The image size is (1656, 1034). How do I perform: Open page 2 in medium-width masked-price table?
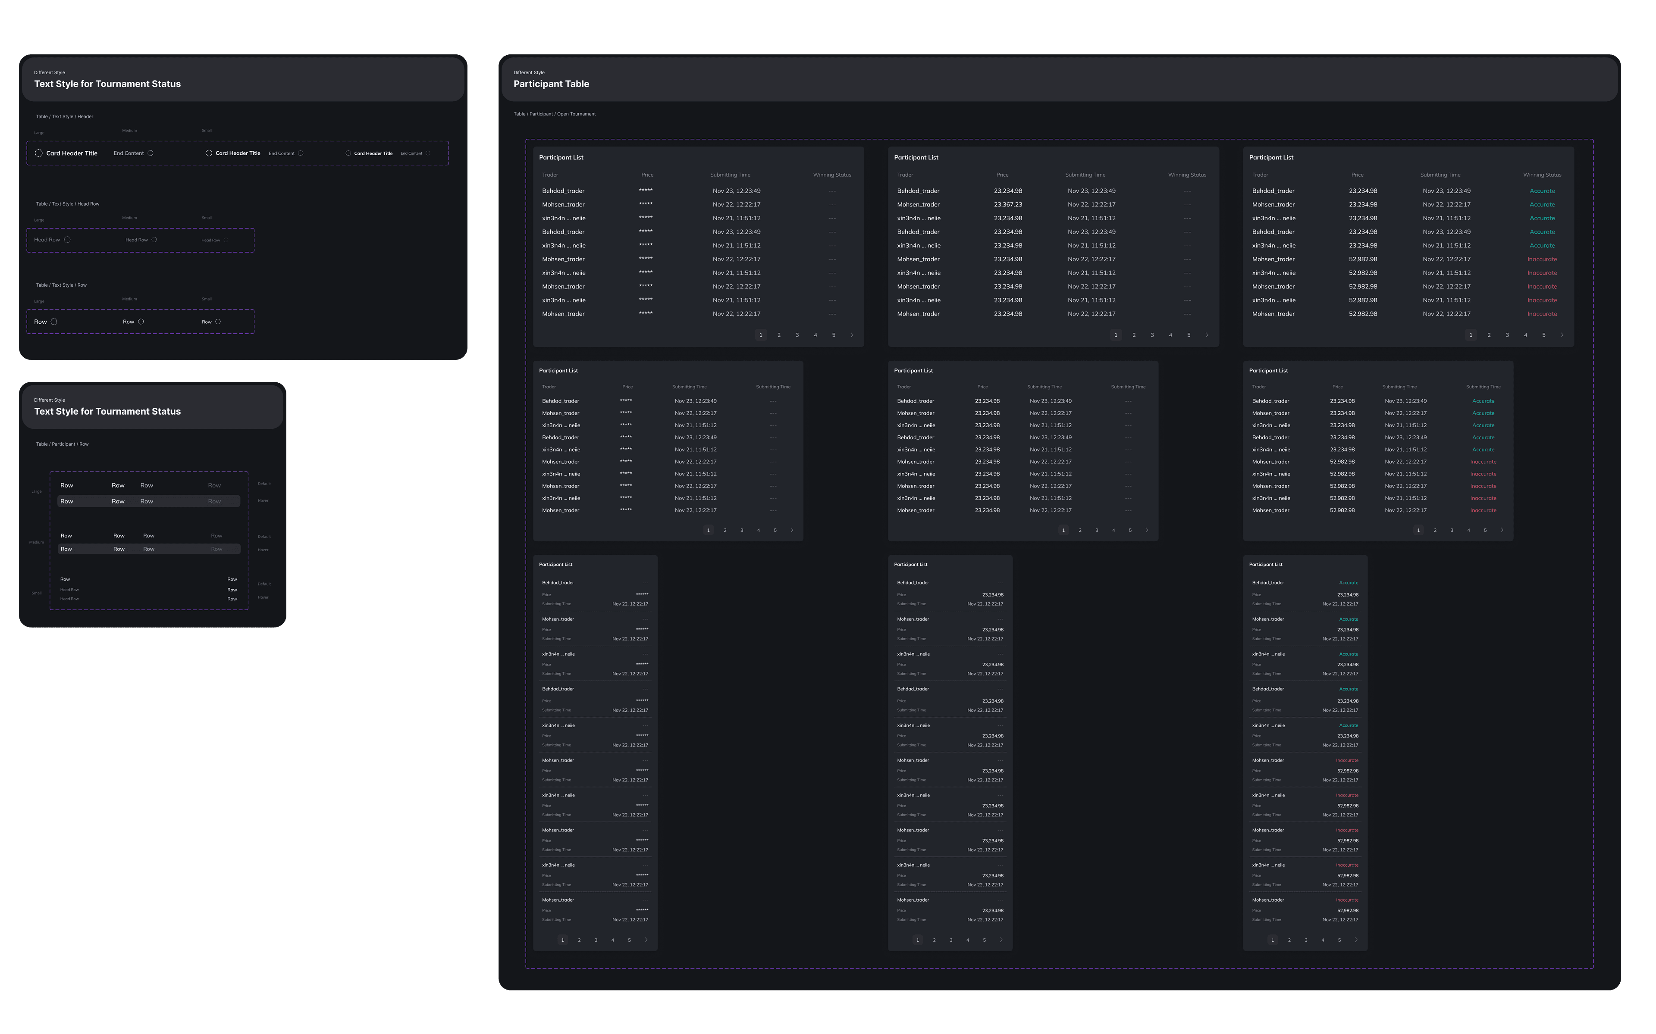click(725, 530)
